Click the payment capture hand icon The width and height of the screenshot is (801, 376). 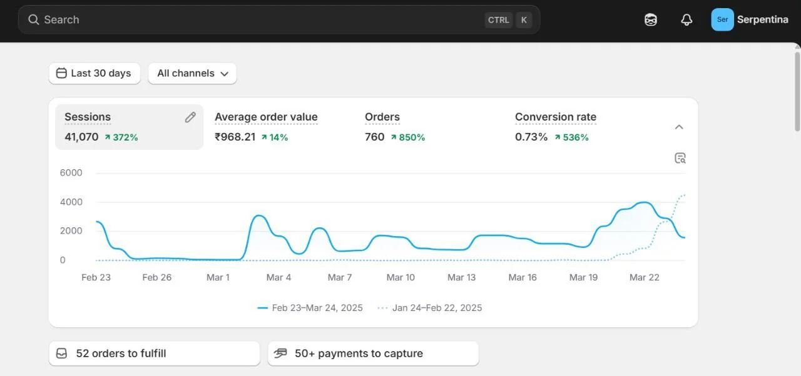[280, 354]
